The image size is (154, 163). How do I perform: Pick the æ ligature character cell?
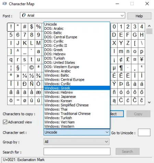[38, 92]
